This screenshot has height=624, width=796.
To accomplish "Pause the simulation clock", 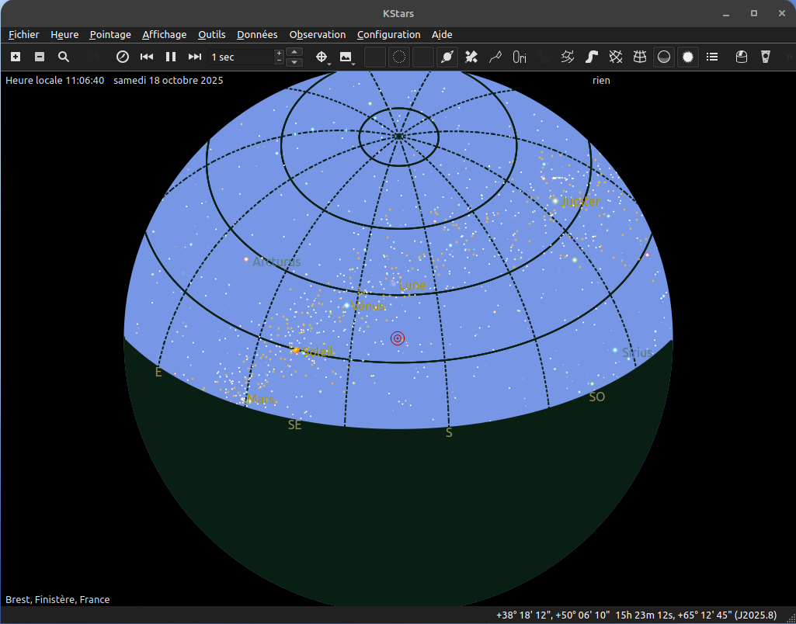I will point(171,57).
